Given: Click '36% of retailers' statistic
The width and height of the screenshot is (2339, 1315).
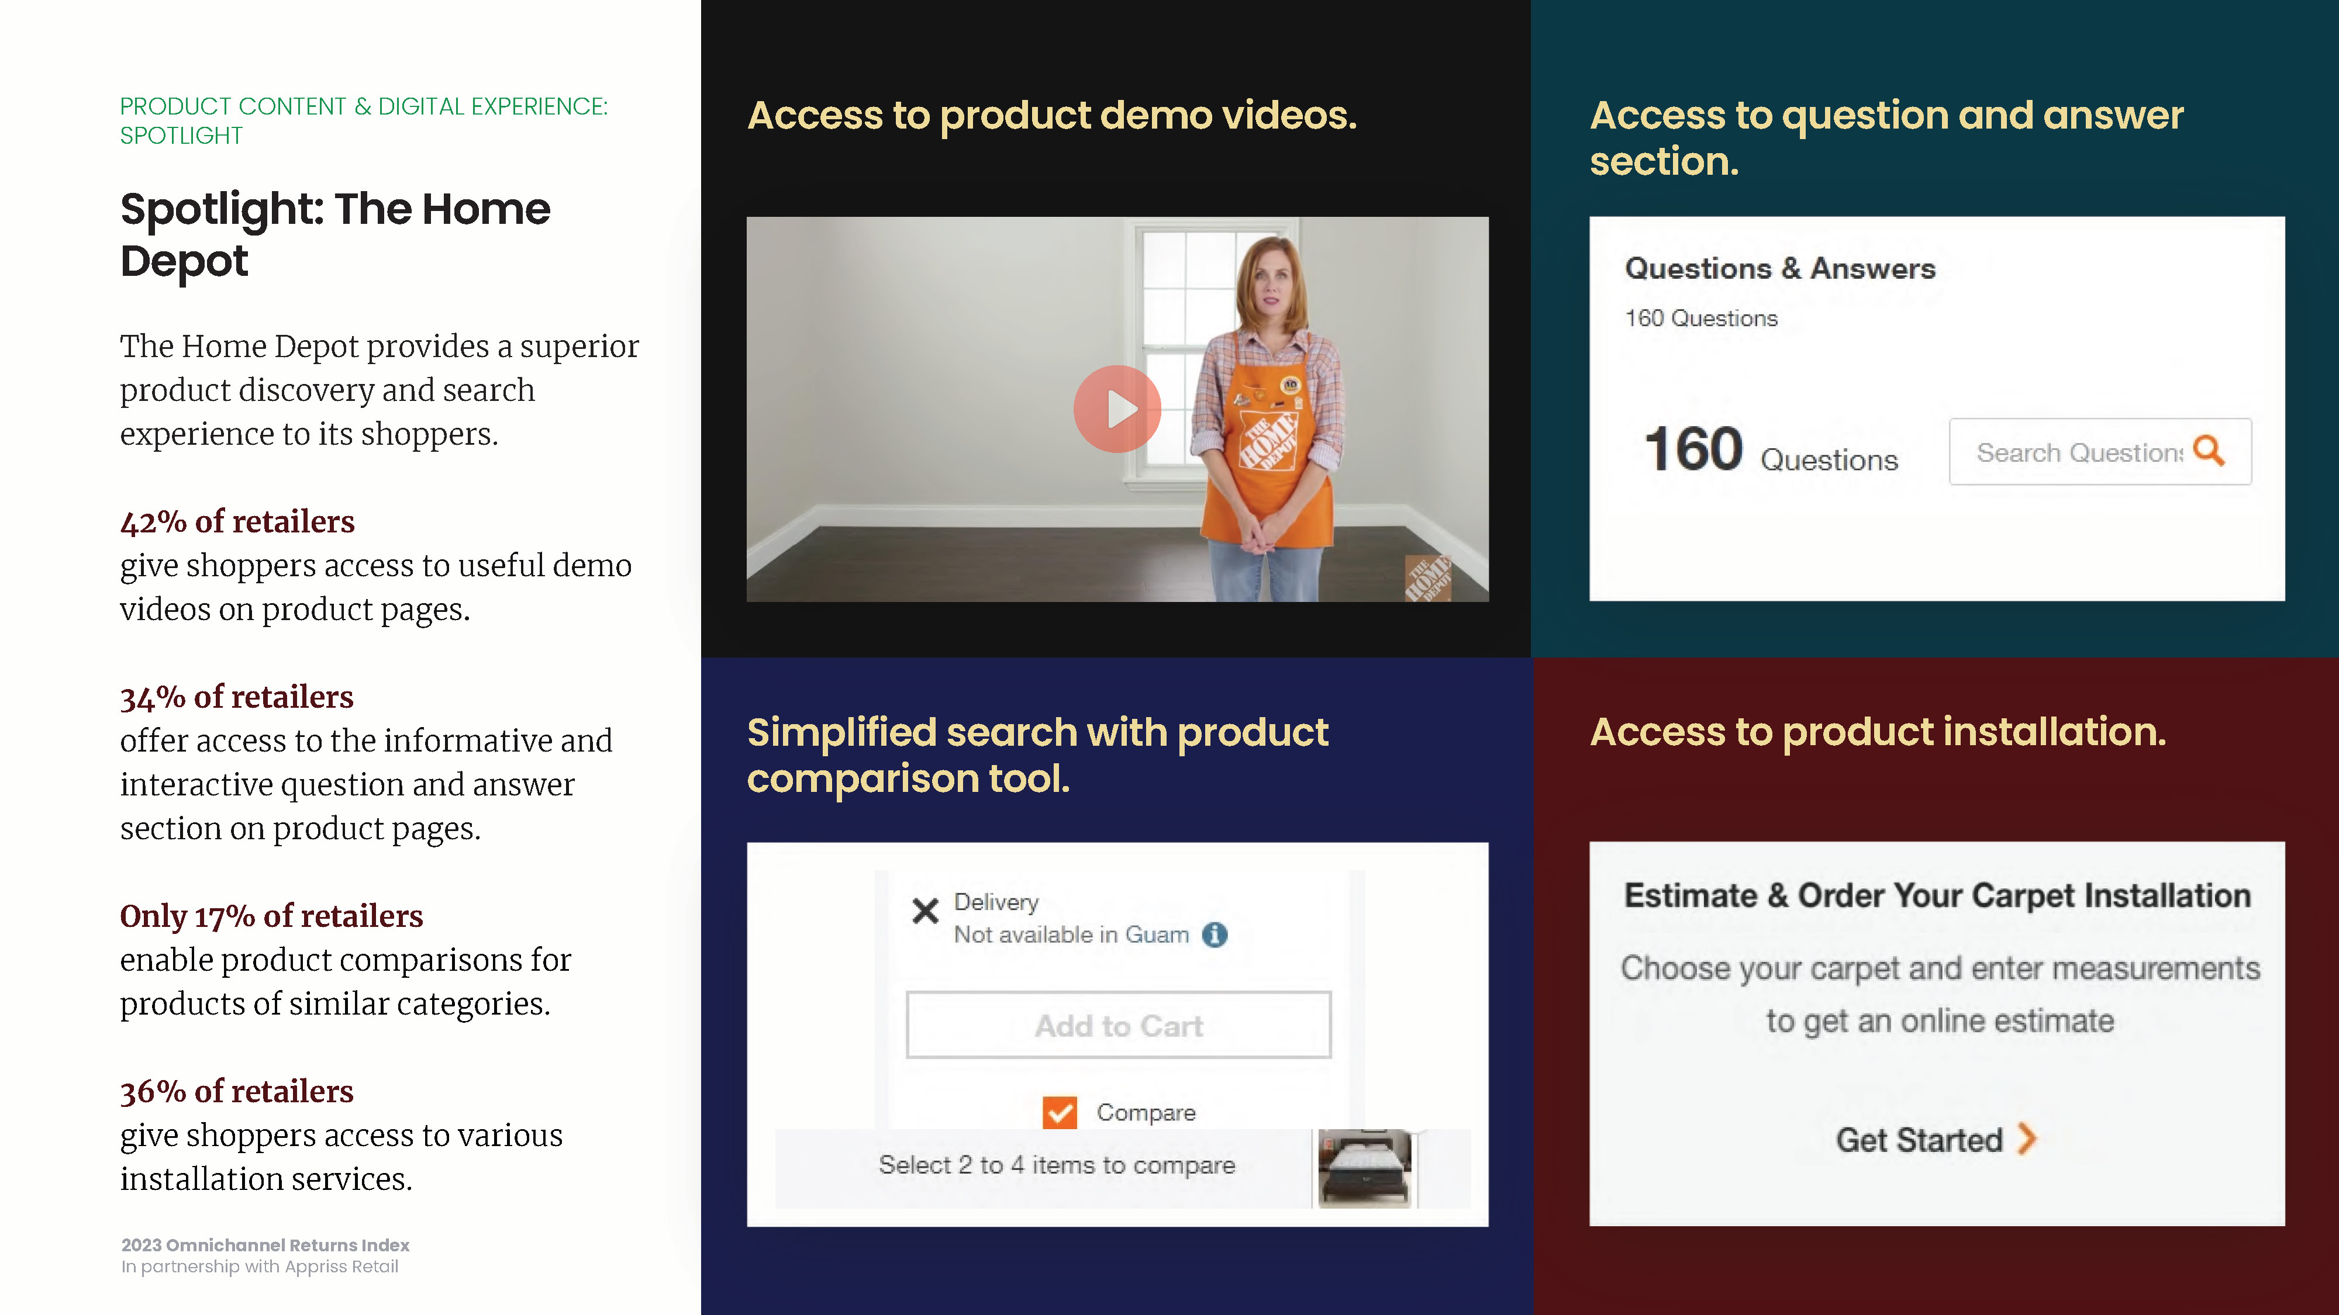Looking at the screenshot, I should click(x=236, y=1091).
